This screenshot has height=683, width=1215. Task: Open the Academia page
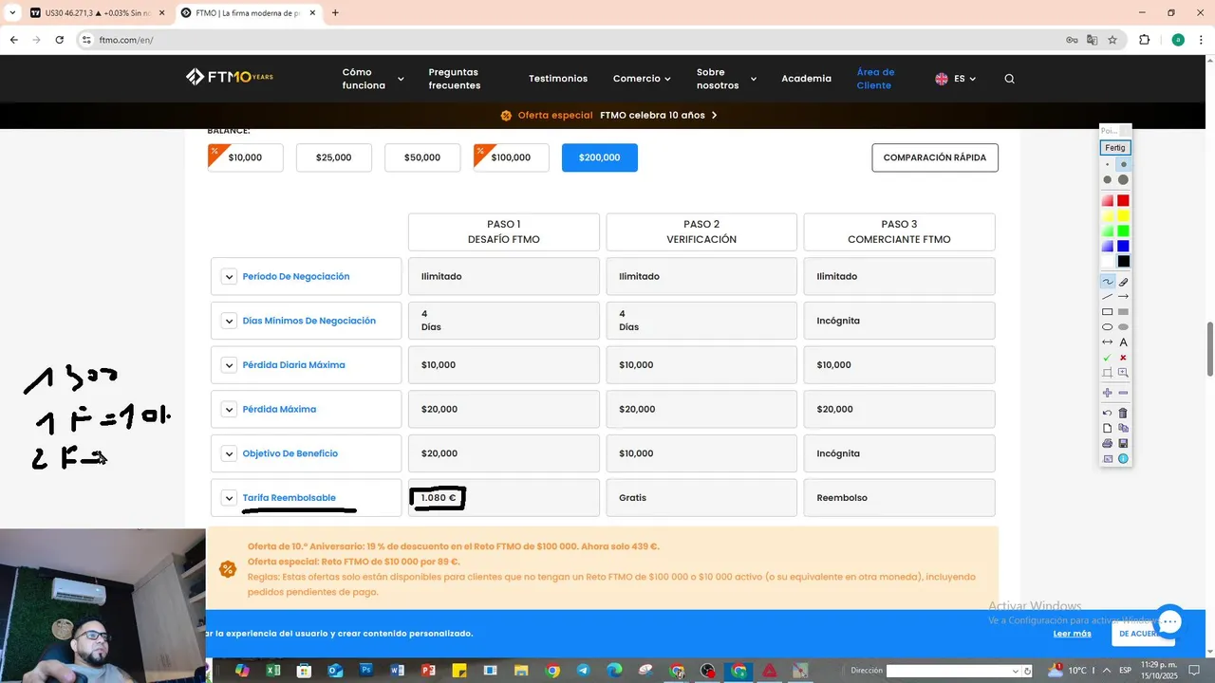tap(806, 79)
